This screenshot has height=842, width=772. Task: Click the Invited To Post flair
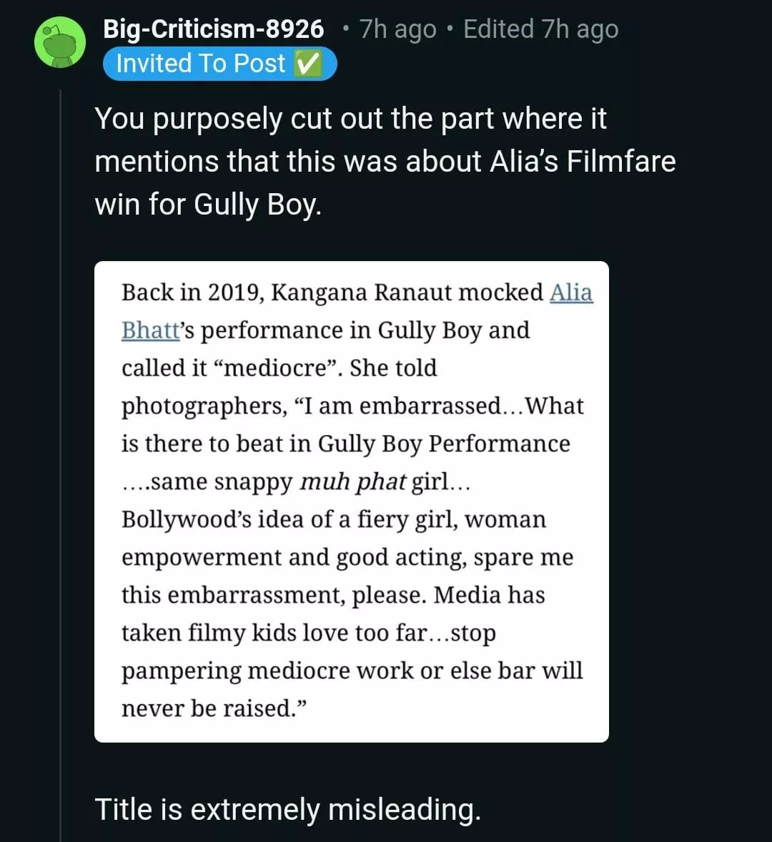coord(200,64)
